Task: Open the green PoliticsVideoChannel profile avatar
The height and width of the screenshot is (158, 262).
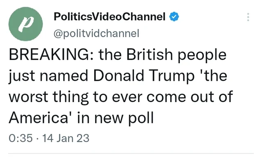Action: tap(25, 24)
